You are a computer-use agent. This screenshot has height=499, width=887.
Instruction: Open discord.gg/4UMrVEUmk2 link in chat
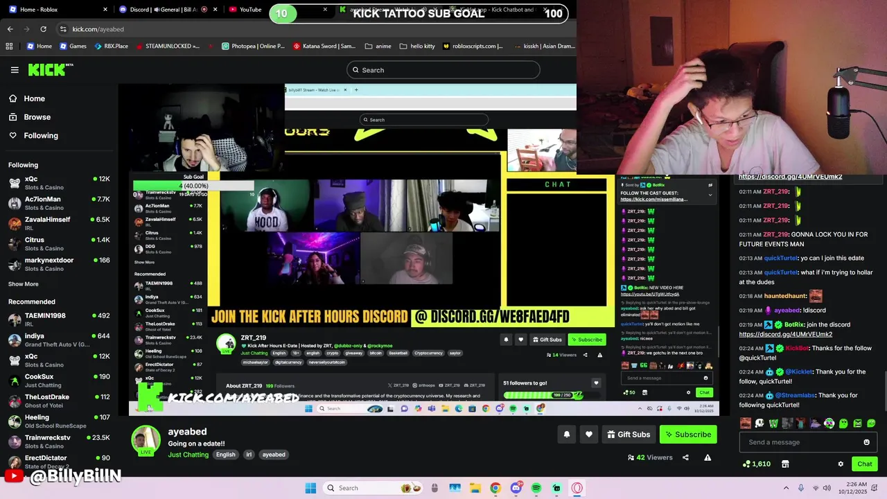(x=785, y=334)
